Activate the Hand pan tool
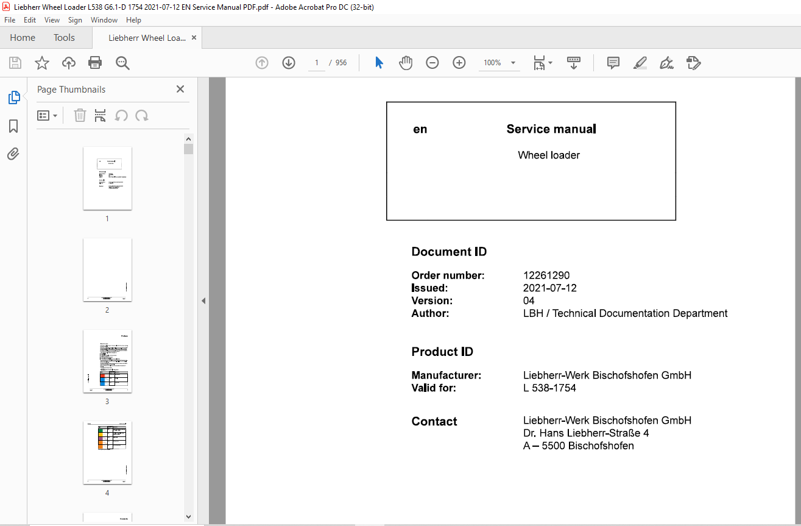This screenshot has height=526, width=801. (x=406, y=63)
